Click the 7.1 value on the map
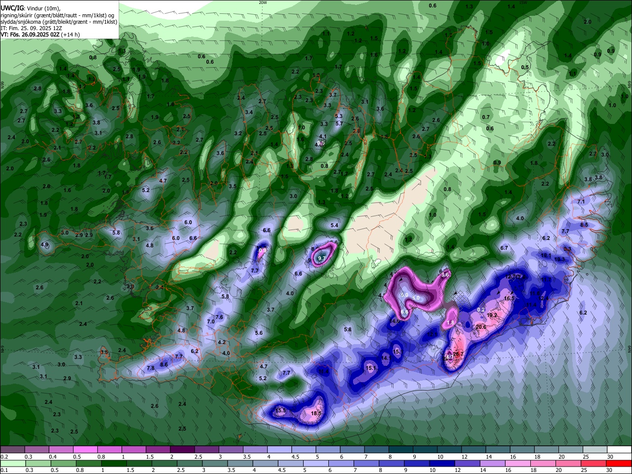The height and width of the screenshot is (474, 632). coord(581,201)
